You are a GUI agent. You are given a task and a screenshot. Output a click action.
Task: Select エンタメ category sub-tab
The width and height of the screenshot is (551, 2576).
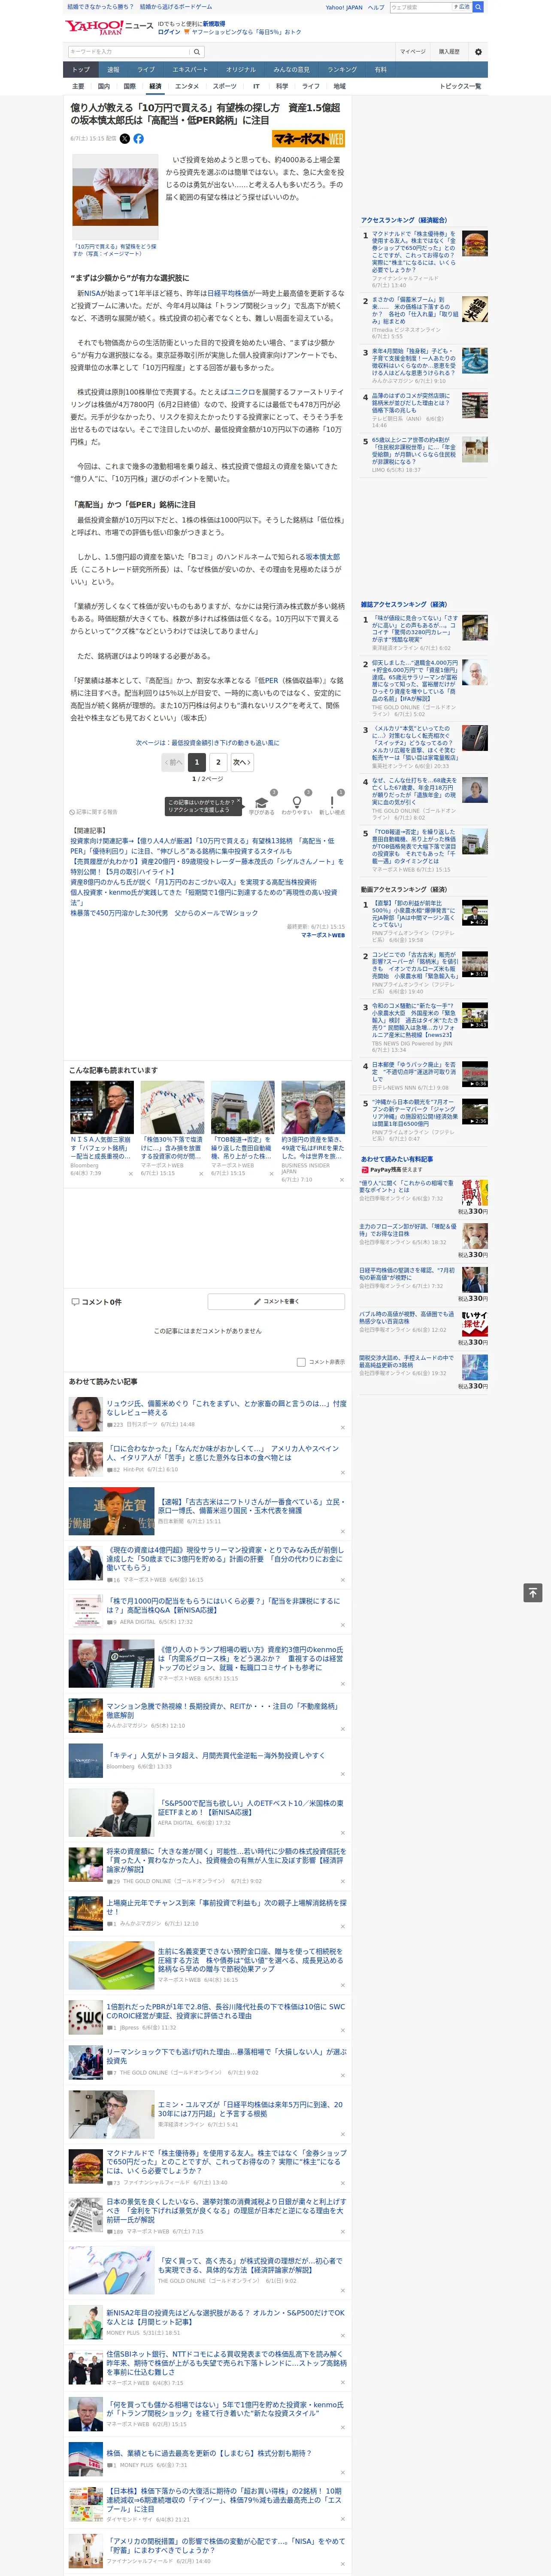coord(187,86)
